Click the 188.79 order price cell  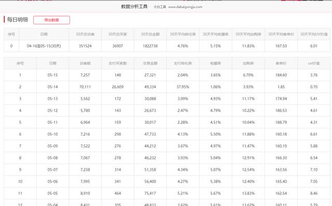[281, 123]
